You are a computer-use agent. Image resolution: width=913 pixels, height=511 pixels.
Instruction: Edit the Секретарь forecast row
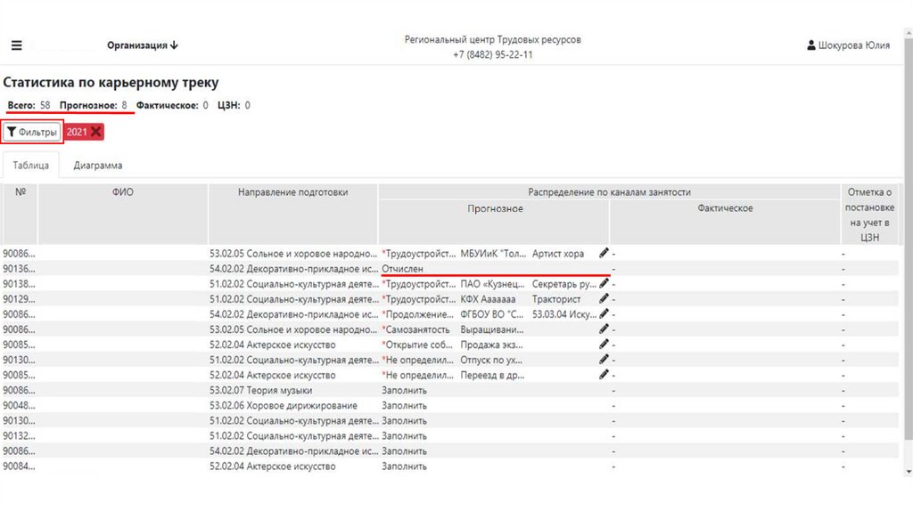coord(604,284)
